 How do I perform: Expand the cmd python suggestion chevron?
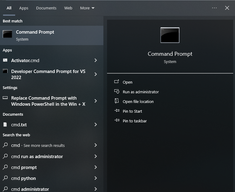[96, 178]
